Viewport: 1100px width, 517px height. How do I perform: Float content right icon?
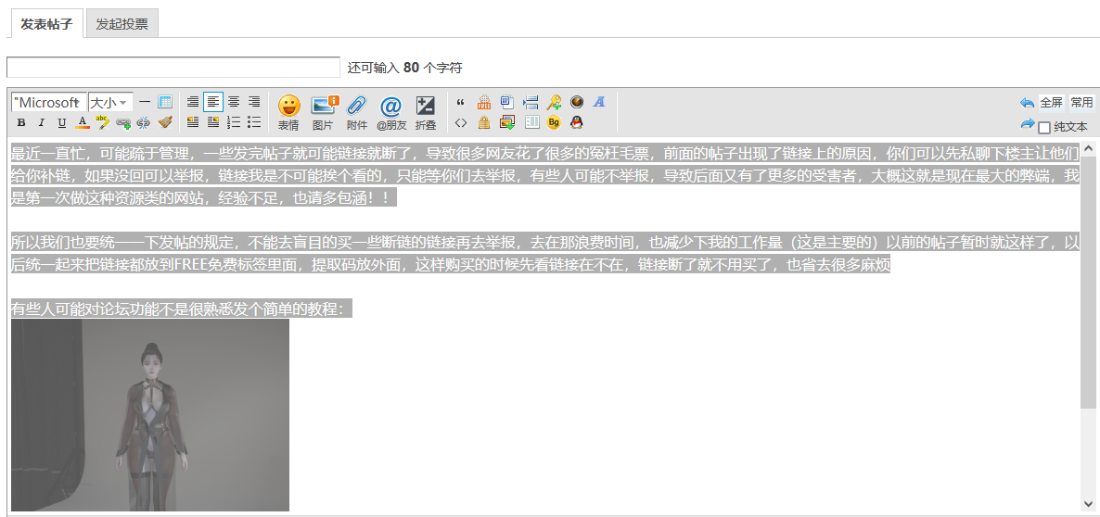pos(213,123)
